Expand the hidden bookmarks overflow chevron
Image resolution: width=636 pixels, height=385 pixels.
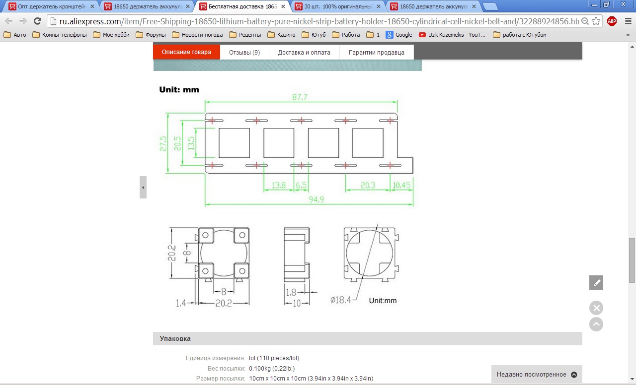627,35
